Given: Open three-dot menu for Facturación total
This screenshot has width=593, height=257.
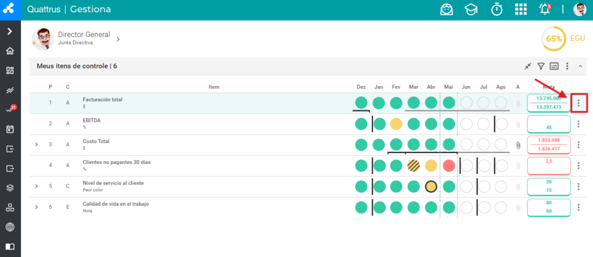Looking at the screenshot, I should click(x=579, y=103).
